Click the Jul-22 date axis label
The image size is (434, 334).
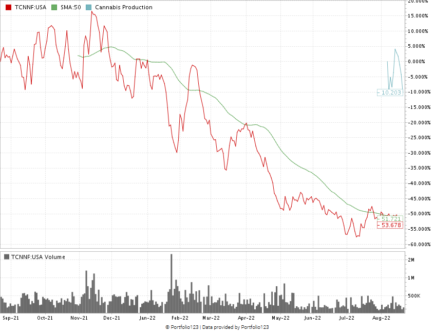(x=347, y=318)
